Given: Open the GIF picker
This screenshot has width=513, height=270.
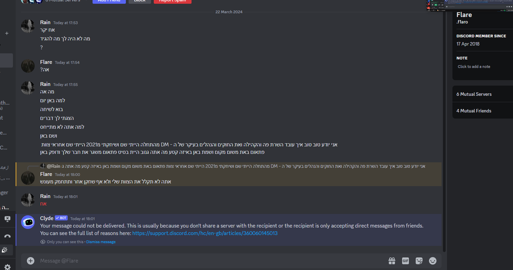Looking at the screenshot, I should click(x=405, y=261).
